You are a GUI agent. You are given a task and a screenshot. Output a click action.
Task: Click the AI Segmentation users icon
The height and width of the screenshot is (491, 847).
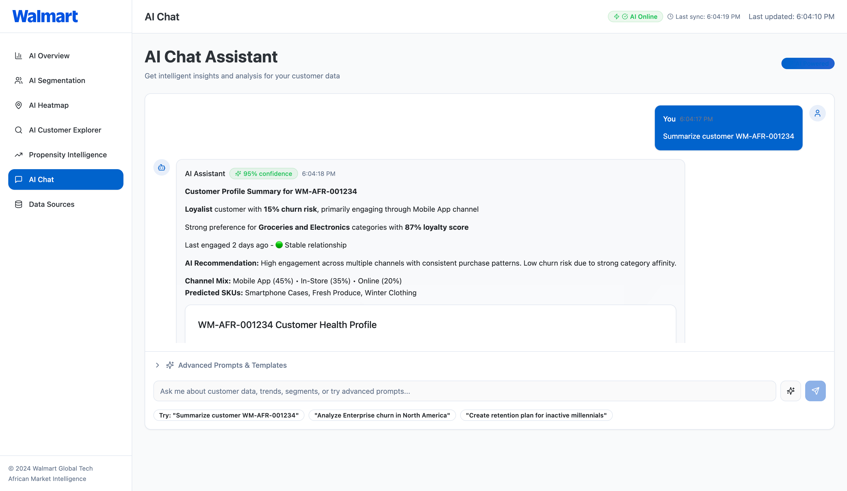tap(19, 80)
